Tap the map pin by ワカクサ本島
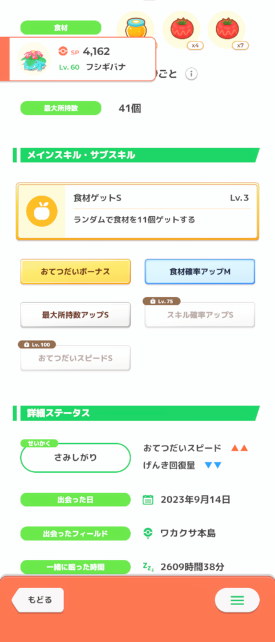The image size is (275, 642). (148, 533)
